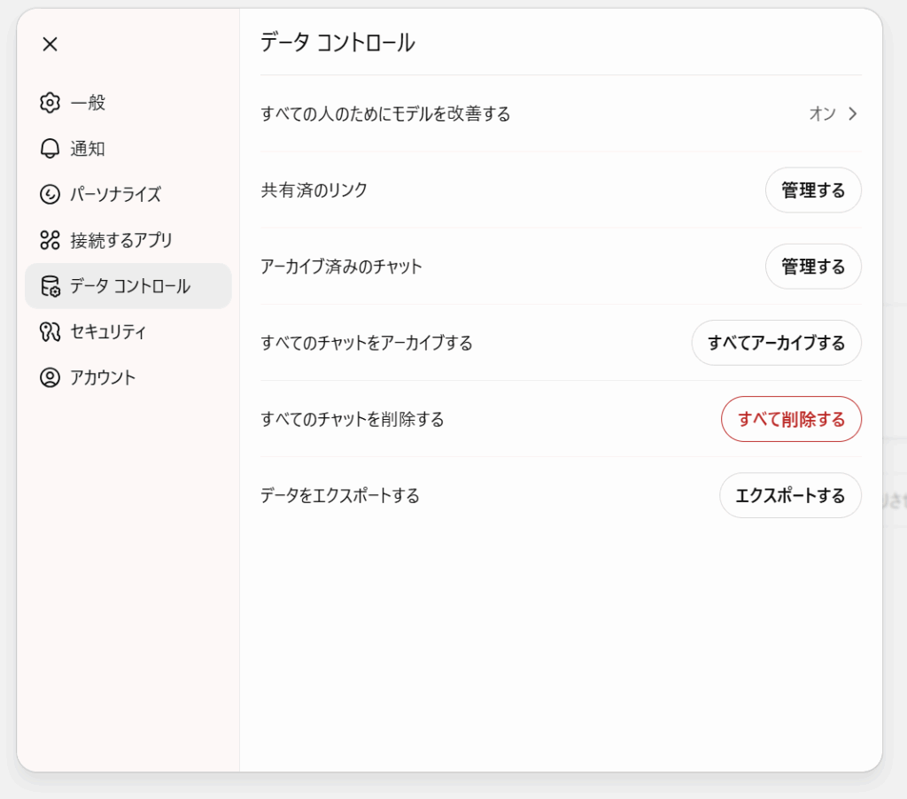Click the 共有済のリンク label

314,190
